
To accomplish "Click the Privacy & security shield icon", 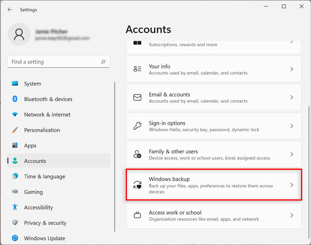I will [x=15, y=223].
